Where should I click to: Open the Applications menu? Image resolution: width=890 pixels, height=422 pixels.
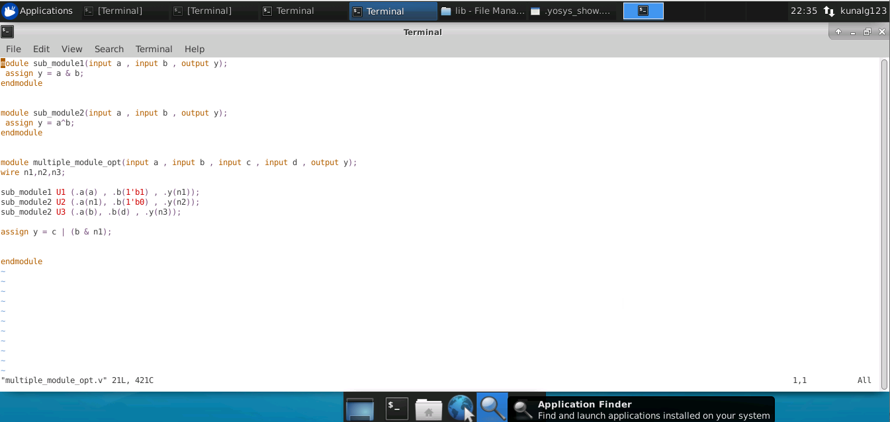tap(39, 10)
